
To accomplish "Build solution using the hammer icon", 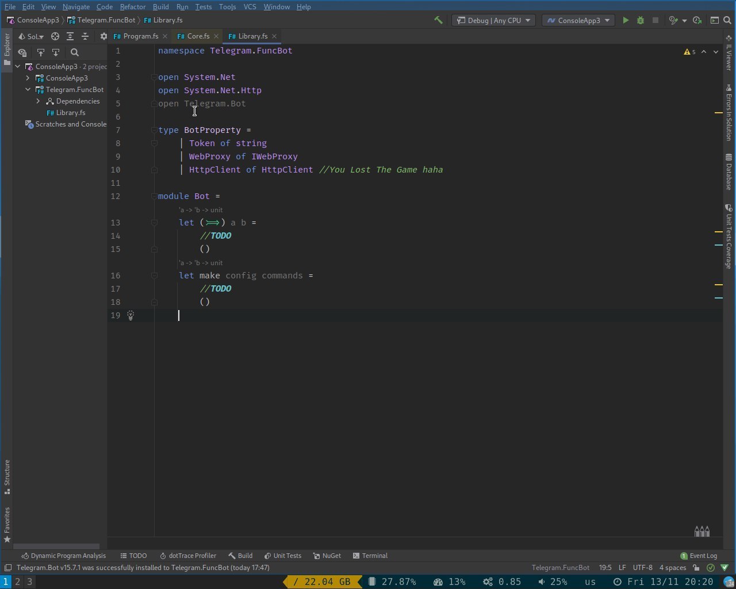I will click(x=439, y=20).
